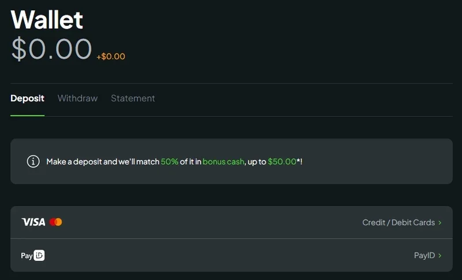Expand Credit / Debit Cards chevron arrow

click(x=439, y=223)
